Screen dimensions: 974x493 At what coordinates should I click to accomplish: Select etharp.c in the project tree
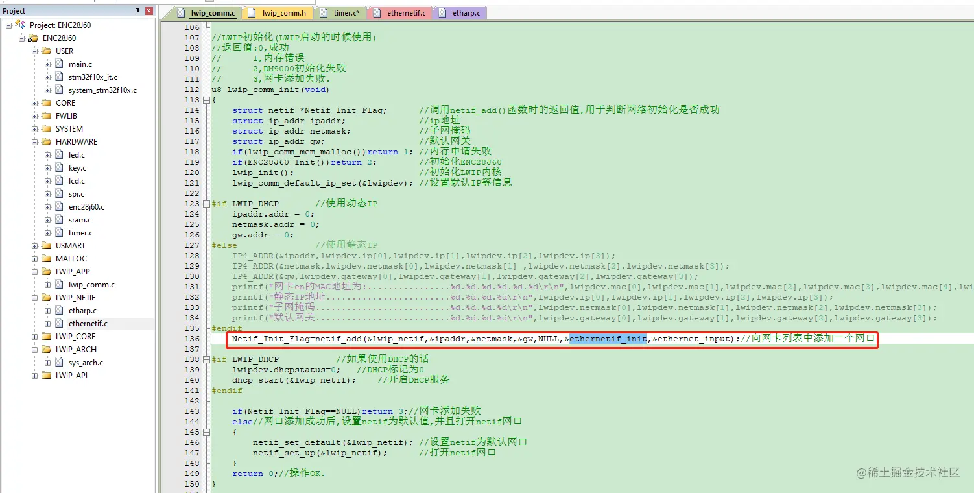(x=82, y=311)
